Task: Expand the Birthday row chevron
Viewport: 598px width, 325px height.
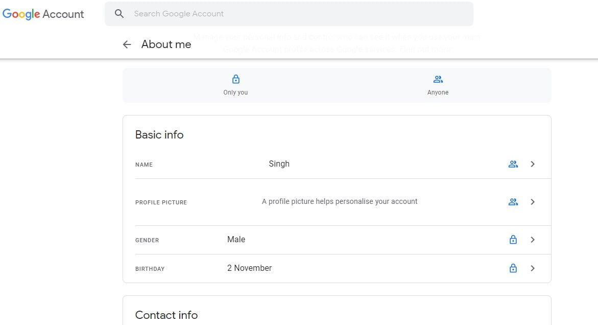Action: click(533, 268)
